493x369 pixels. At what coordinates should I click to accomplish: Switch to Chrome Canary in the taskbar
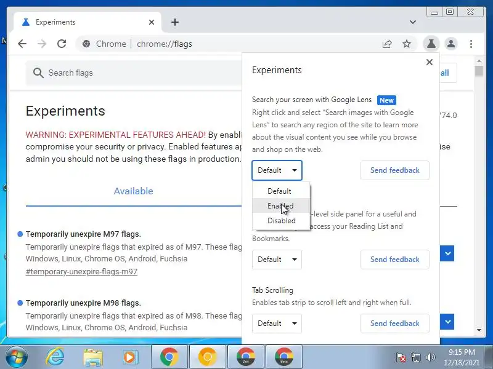(x=208, y=357)
